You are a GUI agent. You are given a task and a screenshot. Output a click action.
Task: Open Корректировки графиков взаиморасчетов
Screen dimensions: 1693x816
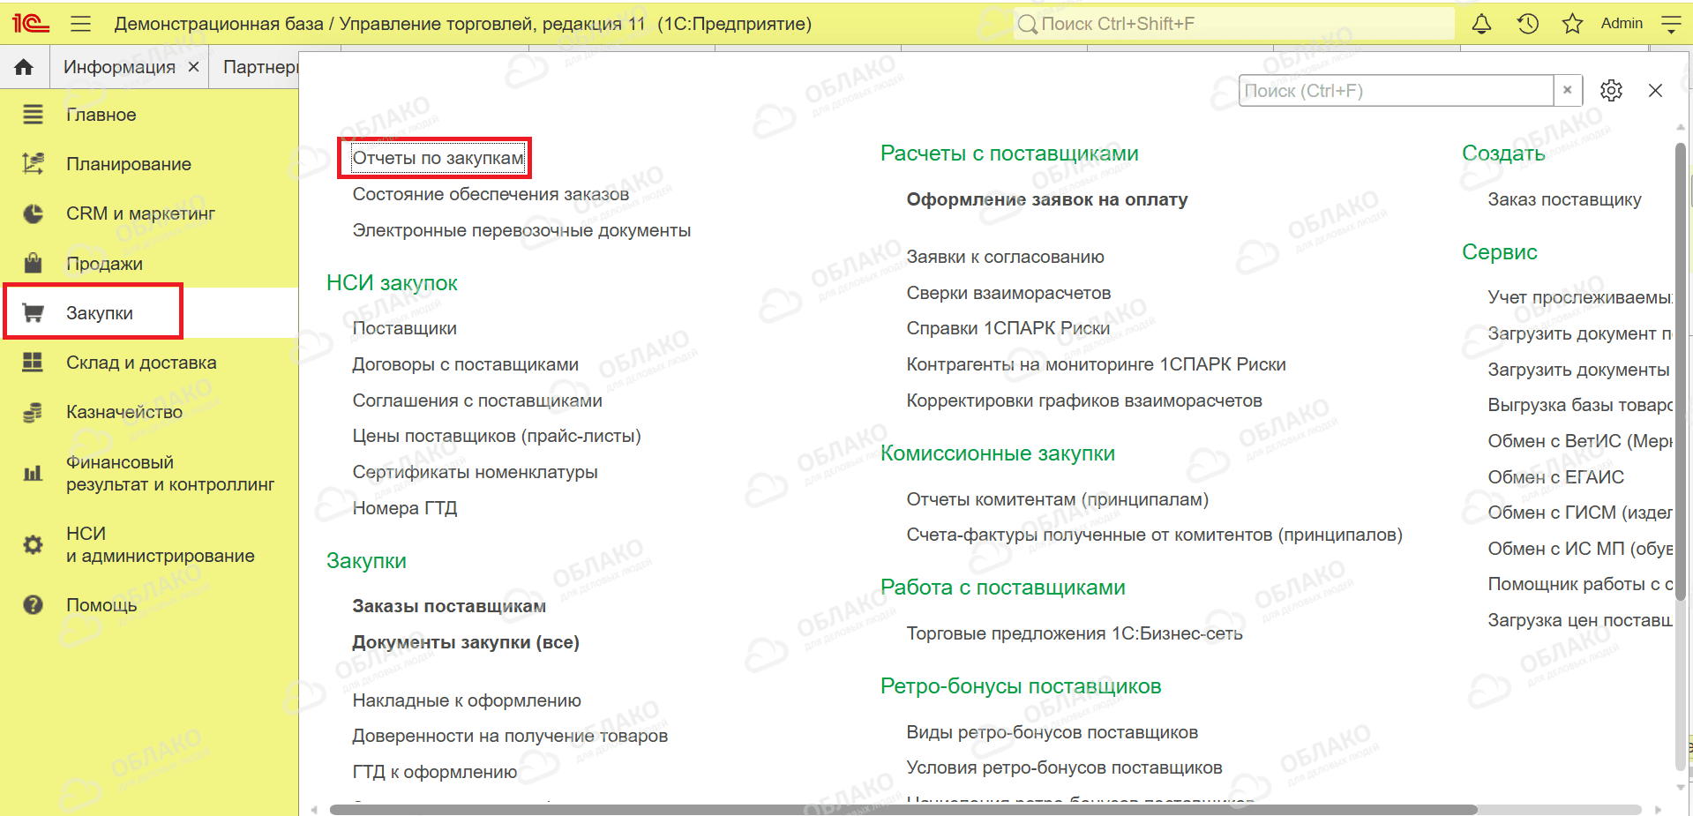tap(1084, 401)
